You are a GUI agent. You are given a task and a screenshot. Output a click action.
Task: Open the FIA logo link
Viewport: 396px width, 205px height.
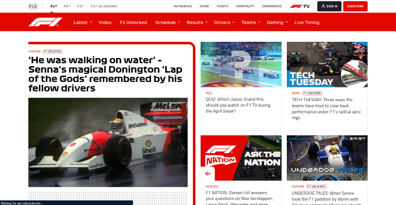click(33, 6)
